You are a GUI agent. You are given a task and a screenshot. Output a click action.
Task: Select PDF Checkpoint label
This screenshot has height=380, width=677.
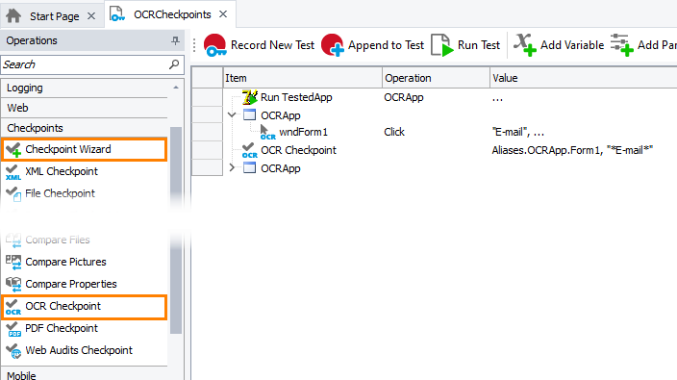click(62, 328)
